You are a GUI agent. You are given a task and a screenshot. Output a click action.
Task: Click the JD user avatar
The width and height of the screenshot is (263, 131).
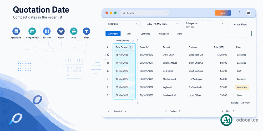[248, 13]
